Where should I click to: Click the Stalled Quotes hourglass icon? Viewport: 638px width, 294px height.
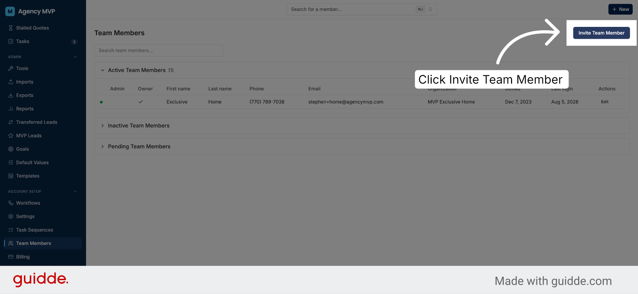click(x=11, y=28)
